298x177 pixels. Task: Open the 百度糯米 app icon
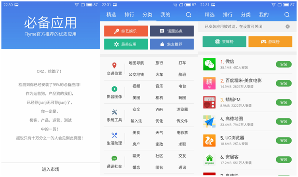209,84
